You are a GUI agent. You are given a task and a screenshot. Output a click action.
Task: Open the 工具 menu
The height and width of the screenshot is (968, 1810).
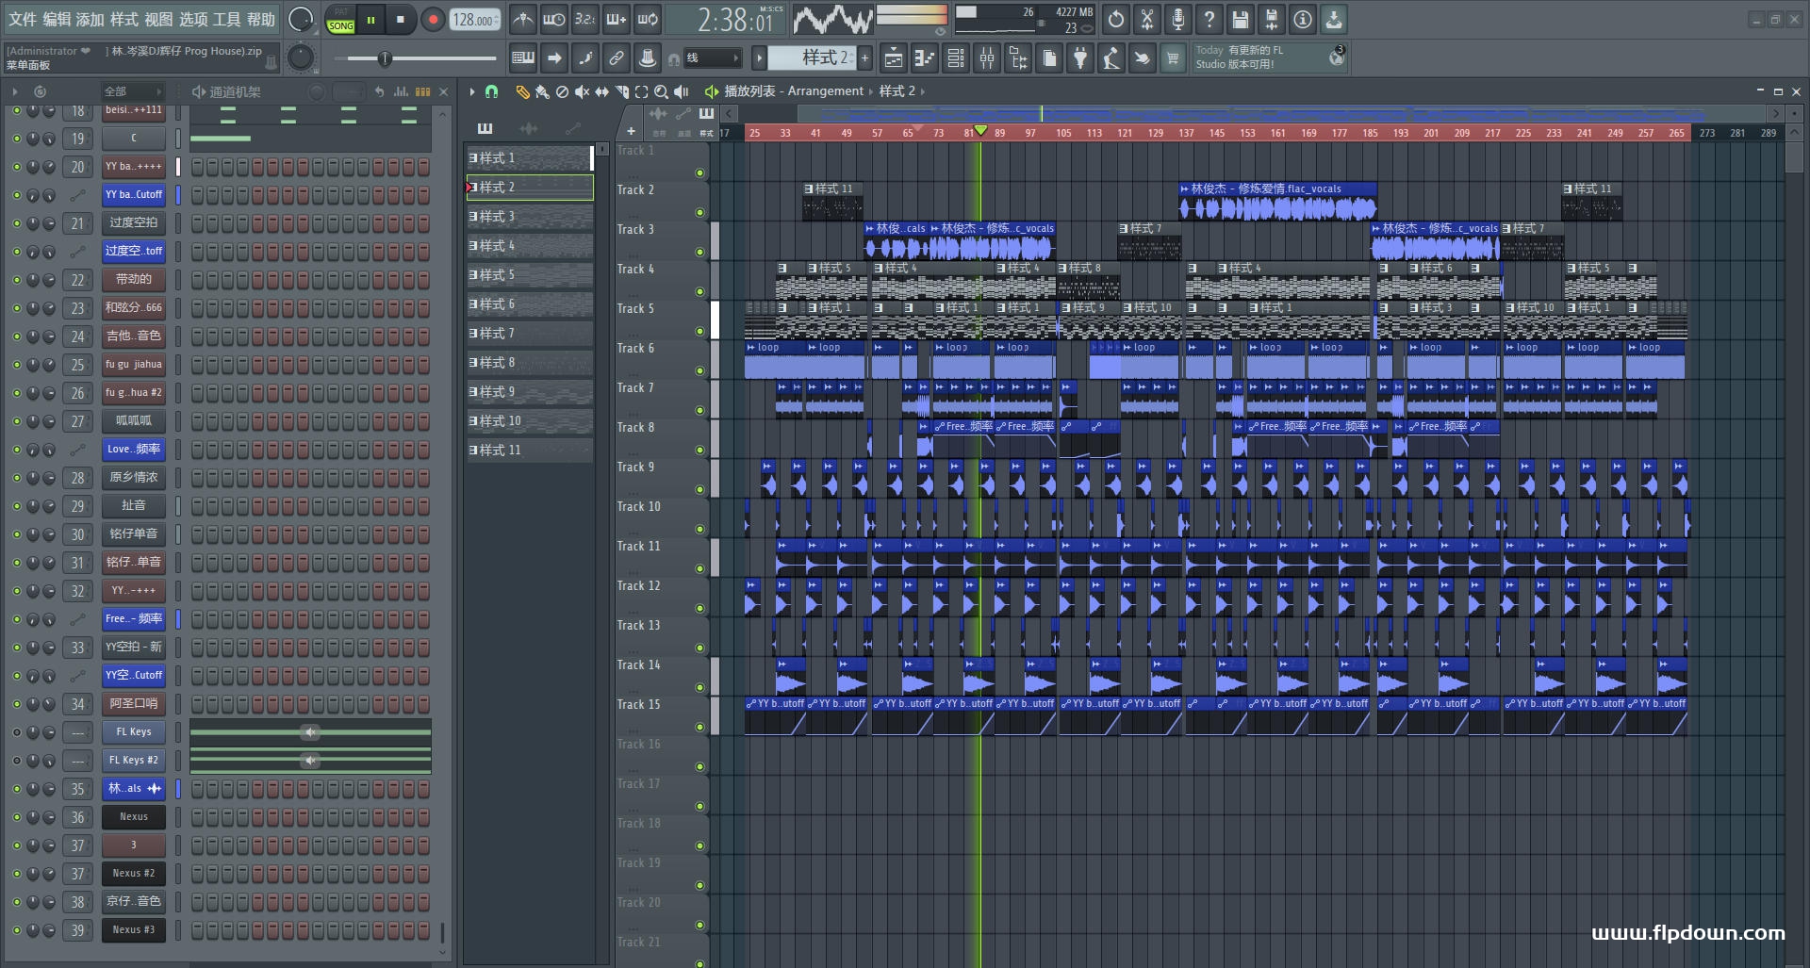coord(226,19)
